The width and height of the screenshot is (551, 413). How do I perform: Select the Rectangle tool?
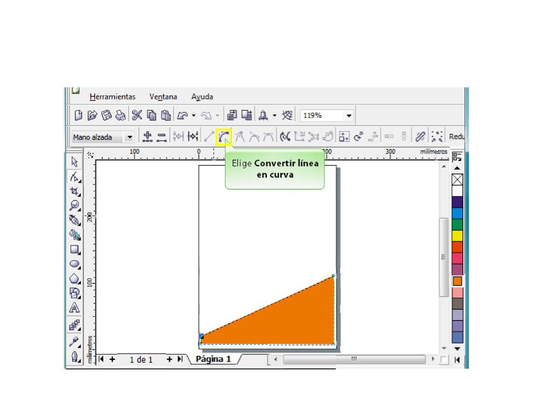point(74,250)
